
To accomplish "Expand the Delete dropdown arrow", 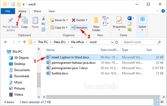I will point(87,20).
